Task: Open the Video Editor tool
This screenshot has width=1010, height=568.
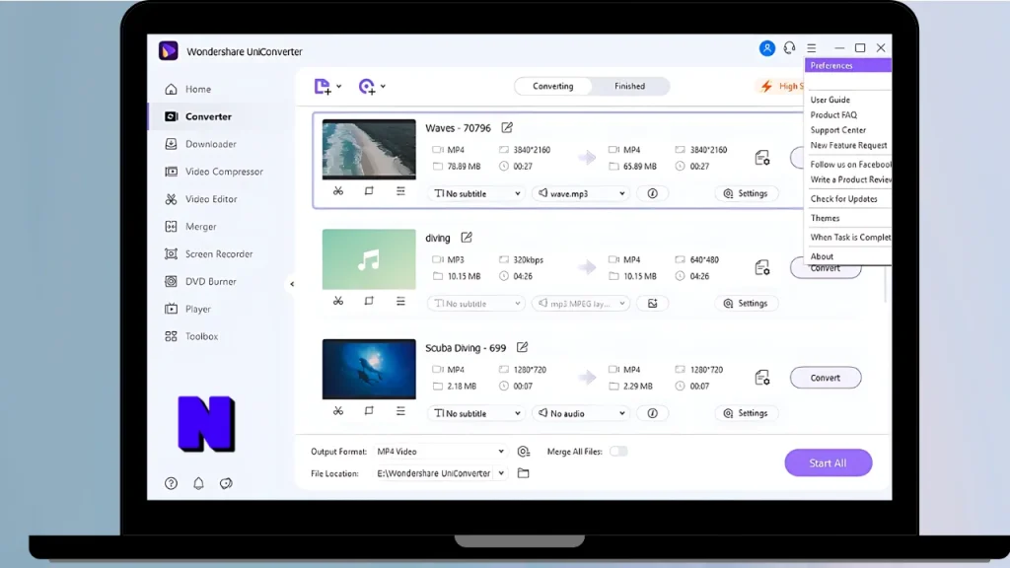Action: point(201,199)
